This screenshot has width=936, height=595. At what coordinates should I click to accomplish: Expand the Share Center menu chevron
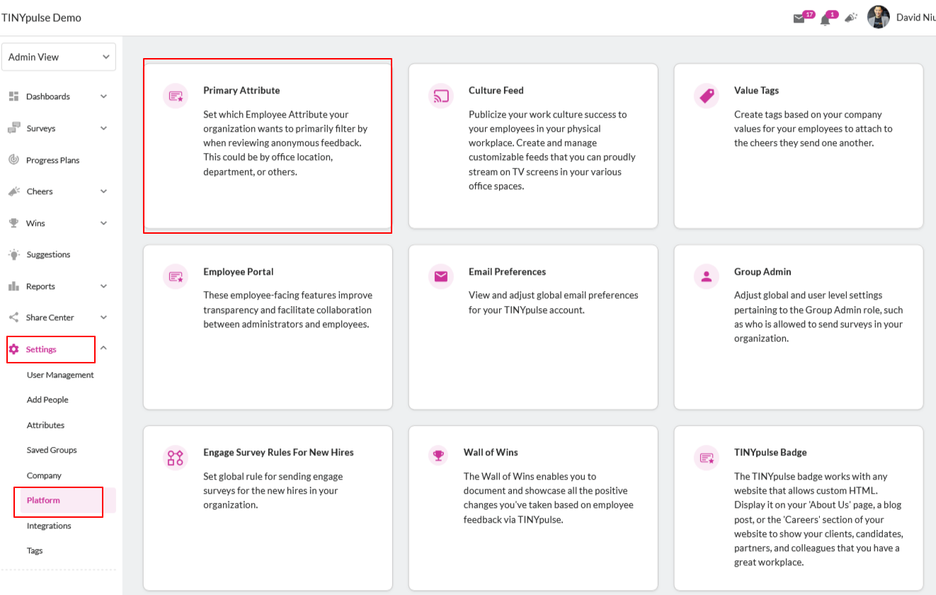coord(103,317)
